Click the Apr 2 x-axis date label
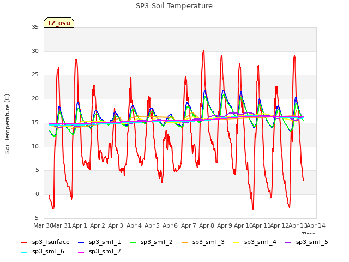 coord(98,225)
